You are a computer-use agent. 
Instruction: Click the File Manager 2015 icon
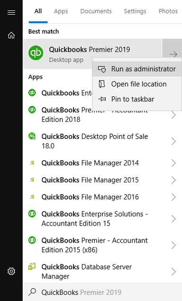coord(32,180)
